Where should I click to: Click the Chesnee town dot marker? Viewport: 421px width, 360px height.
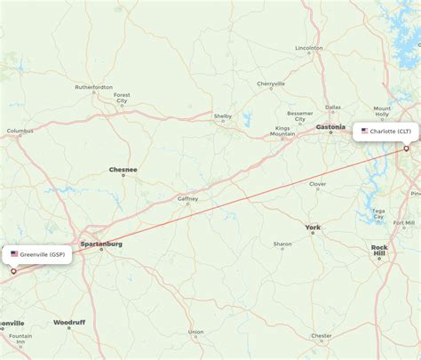[123, 175]
